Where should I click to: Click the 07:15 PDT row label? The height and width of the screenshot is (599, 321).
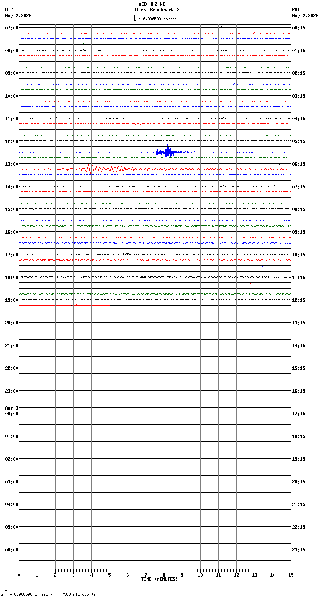click(x=299, y=187)
